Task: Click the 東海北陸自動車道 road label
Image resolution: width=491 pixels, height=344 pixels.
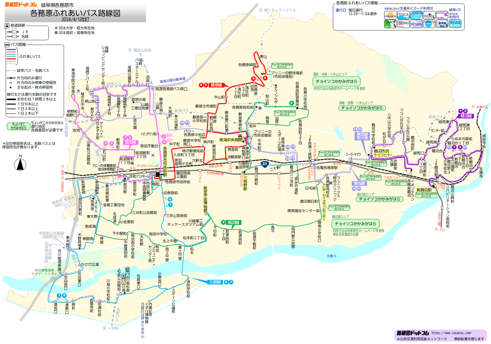Action: [173, 80]
